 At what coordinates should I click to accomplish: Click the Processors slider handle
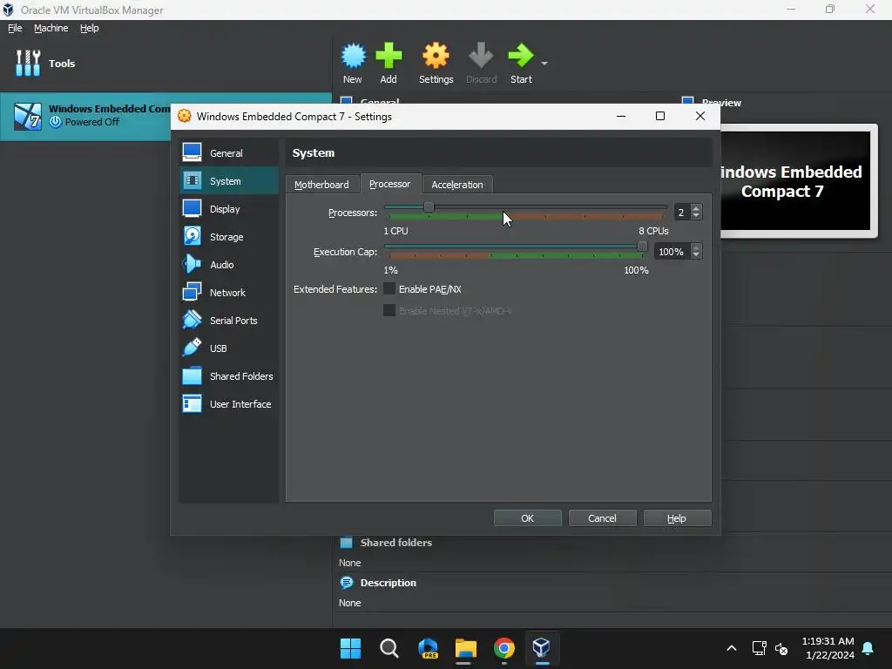click(x=429, y=207)
